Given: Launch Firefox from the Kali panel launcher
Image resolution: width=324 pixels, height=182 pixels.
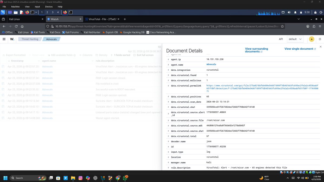Looking at the screenshot, I should pos(27,12).
